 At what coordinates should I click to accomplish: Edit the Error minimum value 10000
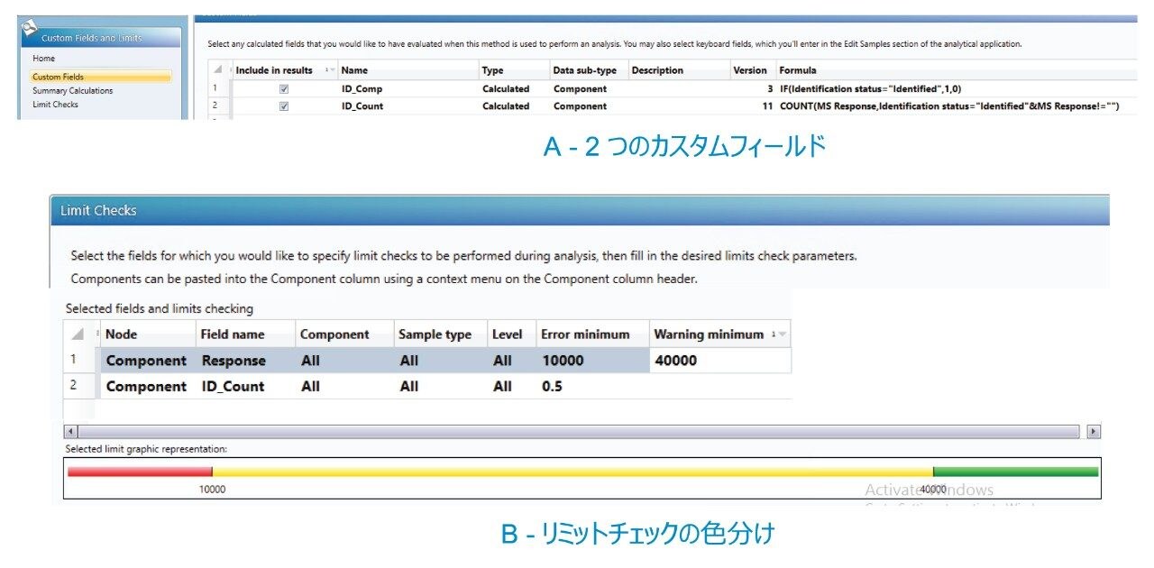pos(592,361)
